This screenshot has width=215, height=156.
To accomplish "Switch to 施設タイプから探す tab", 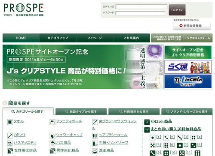I will click(x=81, y=111).
